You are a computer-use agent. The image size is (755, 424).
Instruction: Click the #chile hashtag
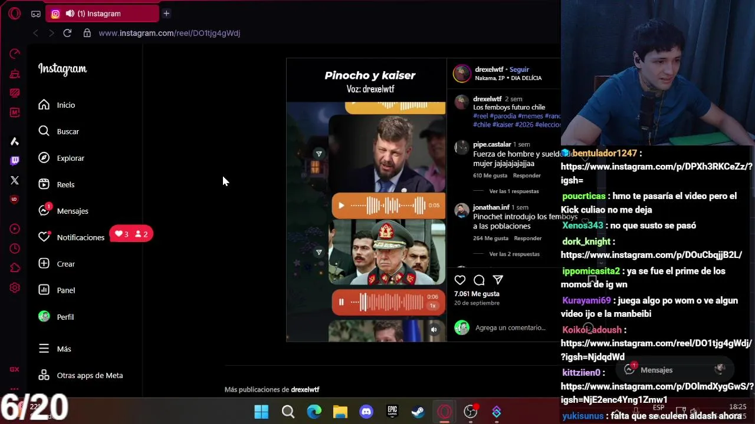(482, 124)
